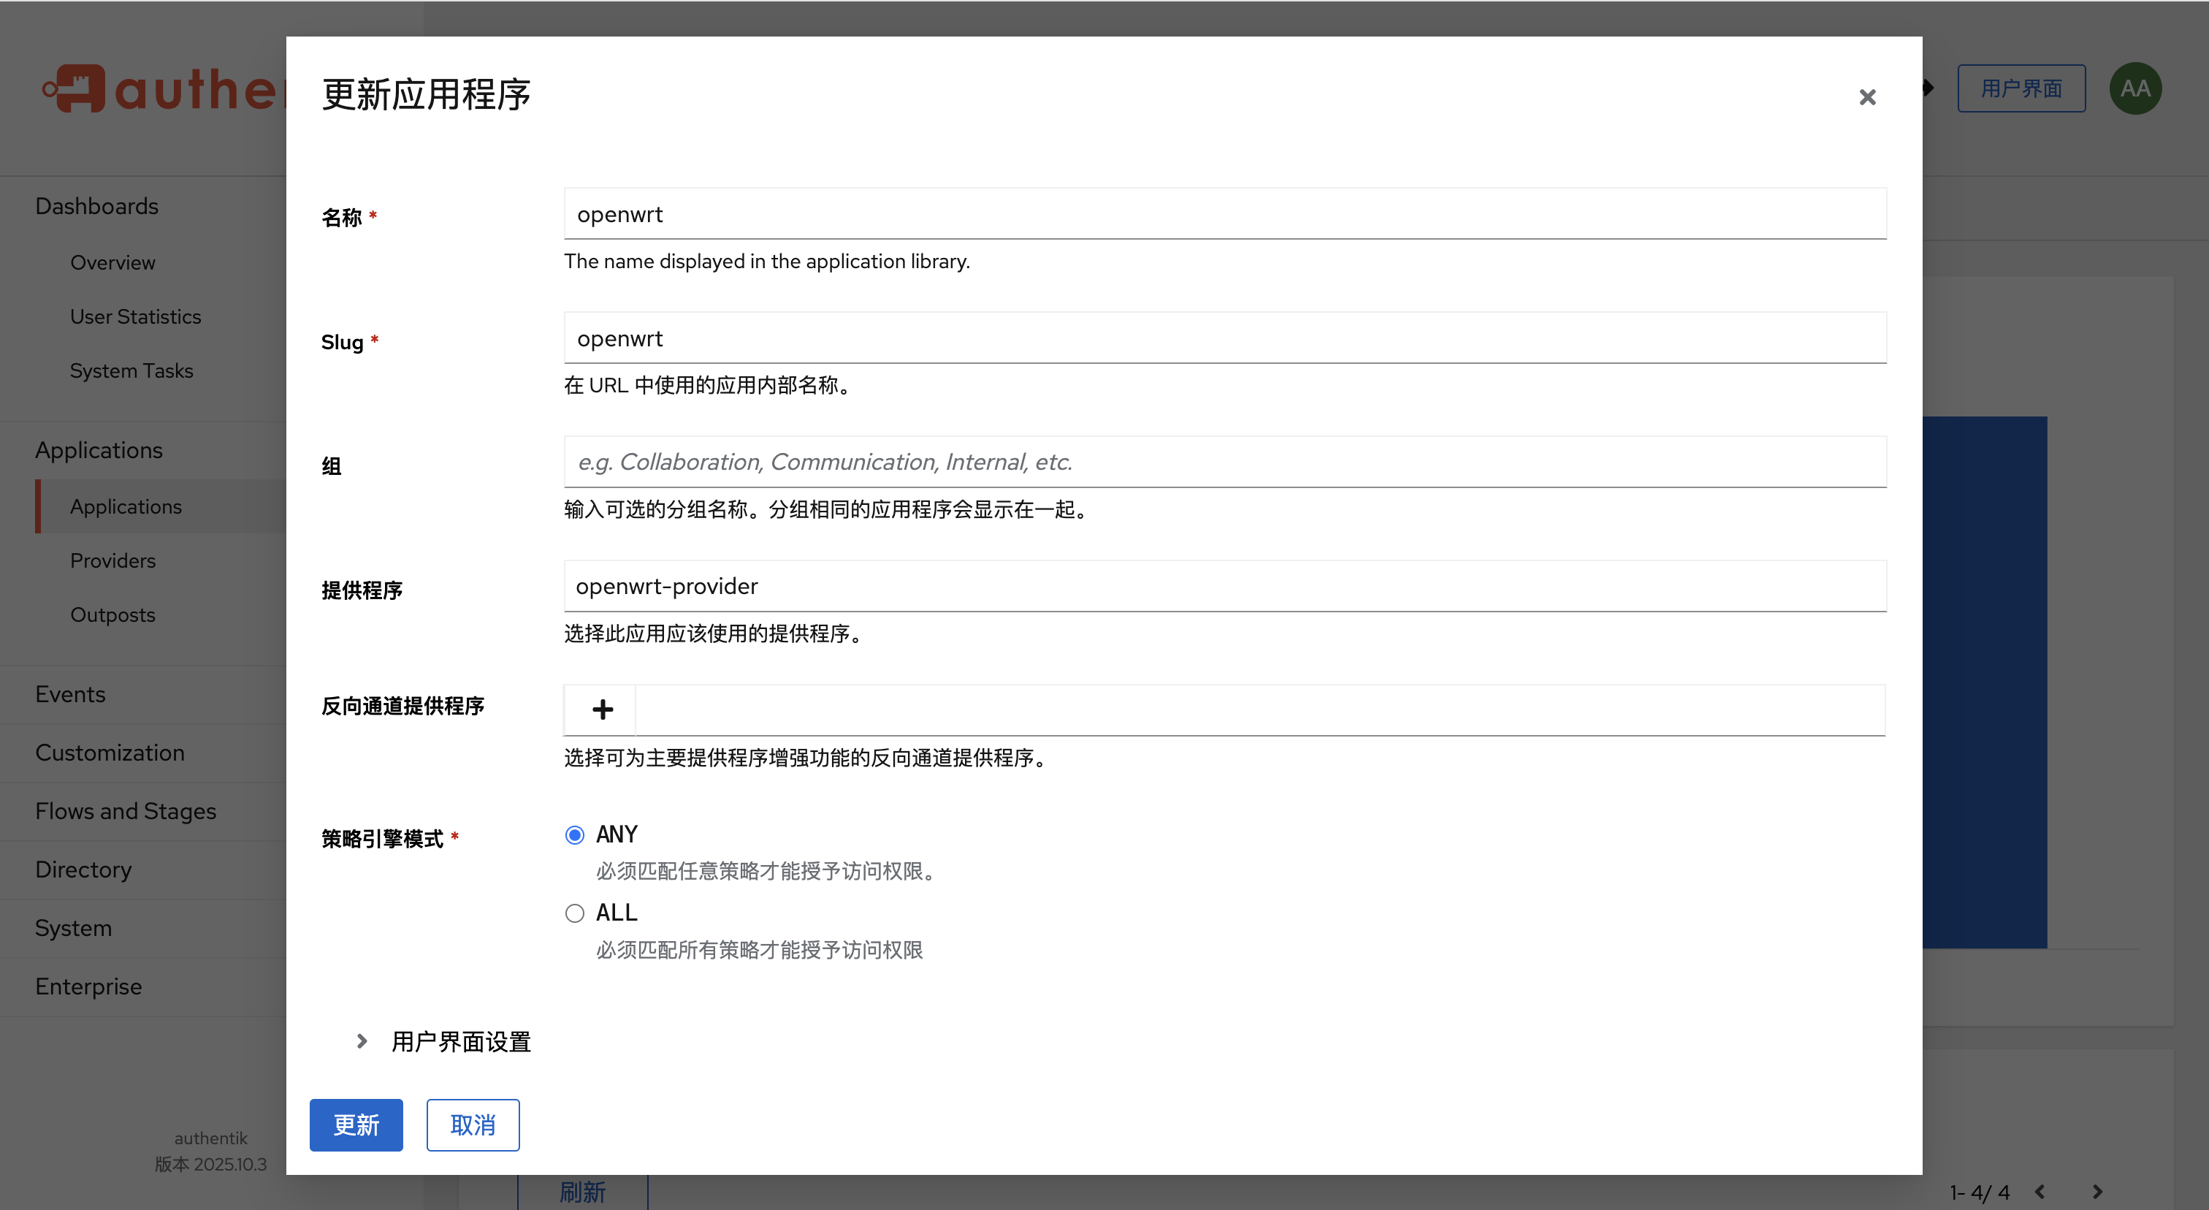The height and width of the screenshot is (1210, 2209).
Task: Open the openwrt-provider dropdown
Action: tap(1224, 587)
